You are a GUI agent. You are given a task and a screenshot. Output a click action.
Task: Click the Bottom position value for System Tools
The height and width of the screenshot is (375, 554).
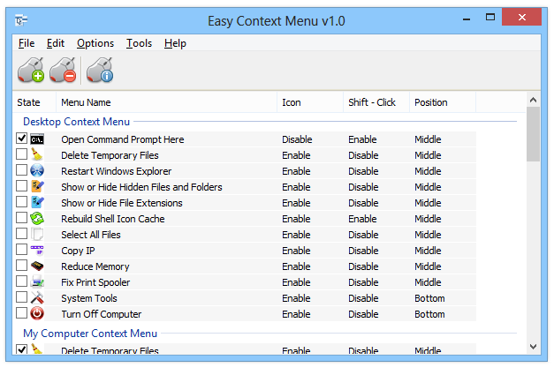click(429, 298)
